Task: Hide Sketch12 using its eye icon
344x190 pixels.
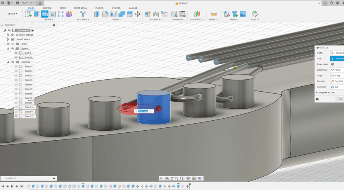Action: click(x=16, y=117)
